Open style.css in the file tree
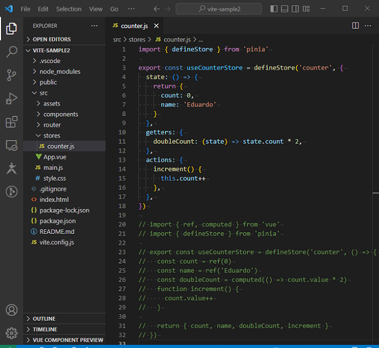This screenshot has height=348, width=379. pos(64,178)
